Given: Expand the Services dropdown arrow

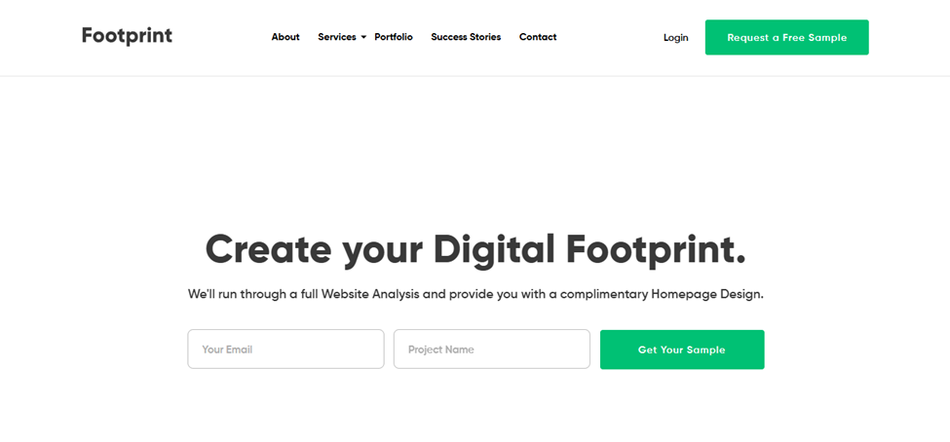Looking at the screenshot, I should tap(363, 38).
